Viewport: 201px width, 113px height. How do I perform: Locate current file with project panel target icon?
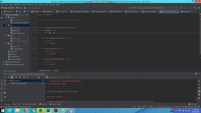pyautogui.click(x=17, y=11)
